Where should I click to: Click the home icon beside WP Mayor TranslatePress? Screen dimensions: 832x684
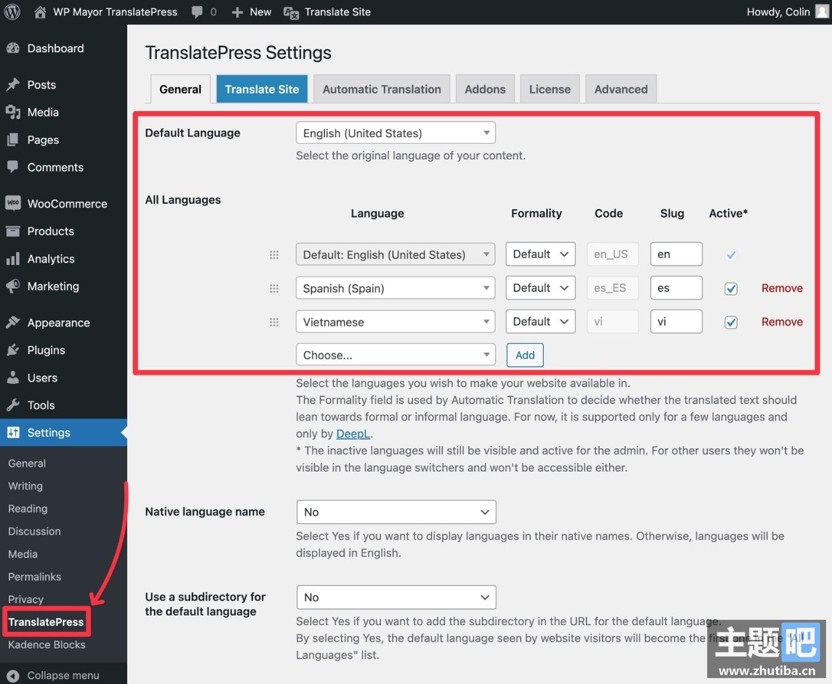40,12
